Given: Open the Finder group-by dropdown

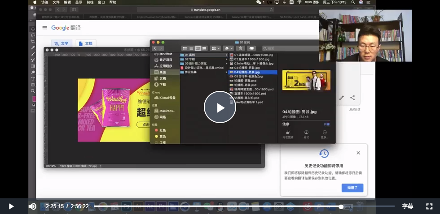Looking at the screenshot, I should [x=216, y=48].
